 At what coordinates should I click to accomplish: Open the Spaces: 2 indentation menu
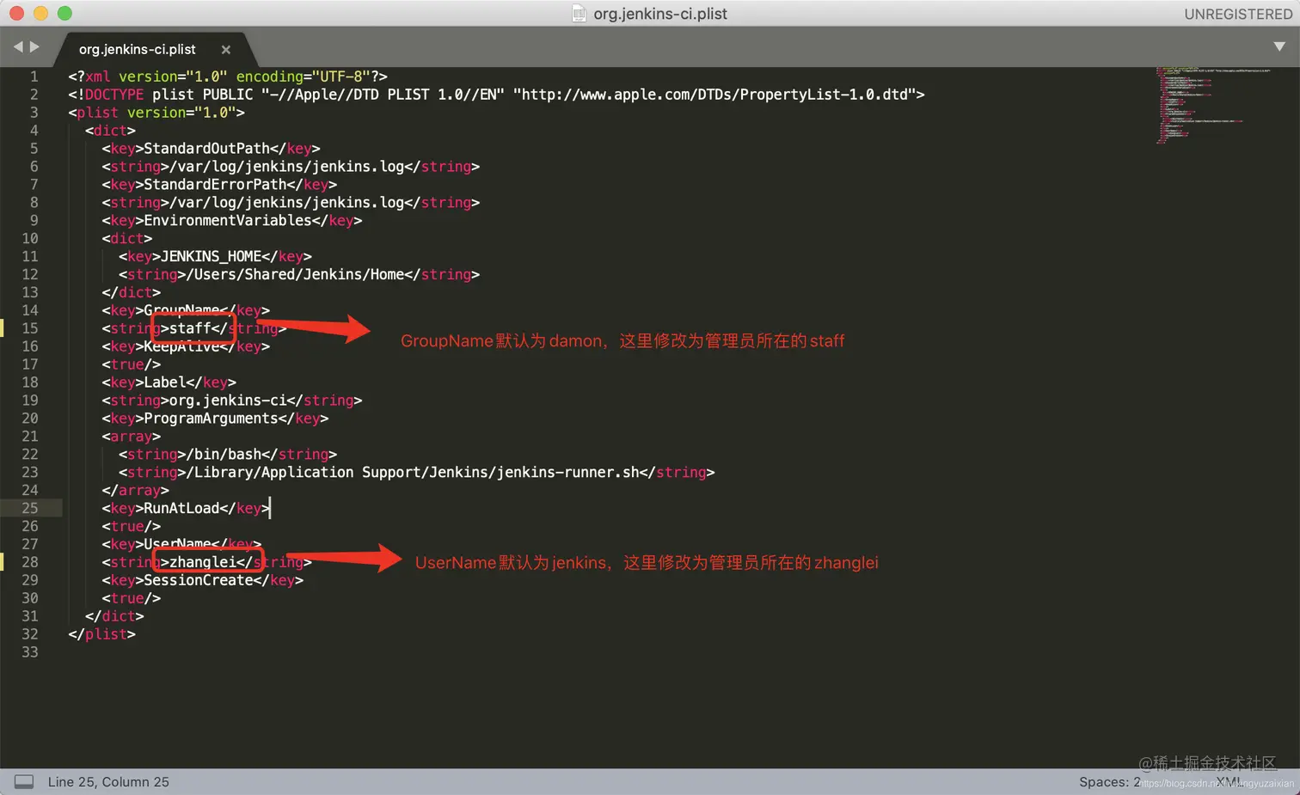1110,782
